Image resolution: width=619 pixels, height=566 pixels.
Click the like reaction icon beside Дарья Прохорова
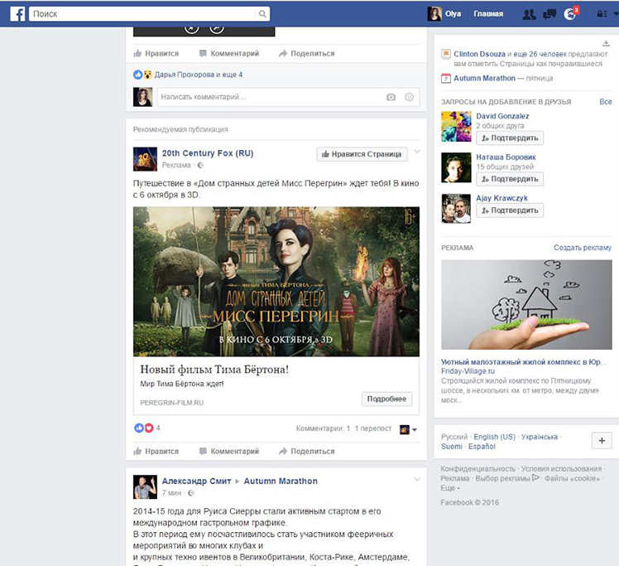tap(137, 75)
